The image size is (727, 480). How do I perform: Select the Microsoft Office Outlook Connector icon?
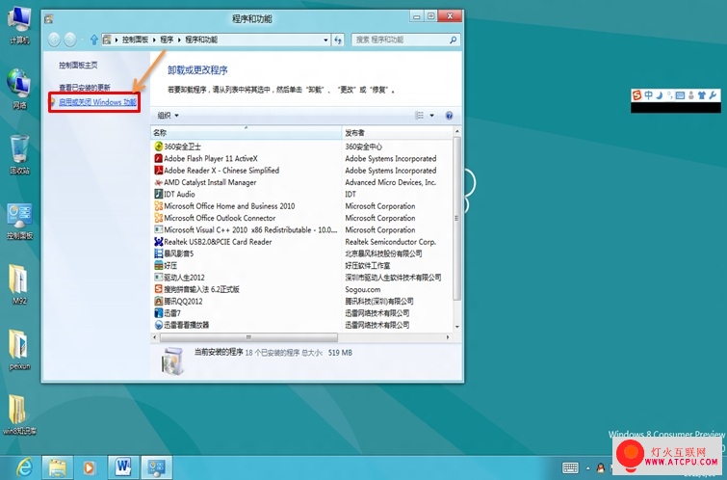[159, 218]
